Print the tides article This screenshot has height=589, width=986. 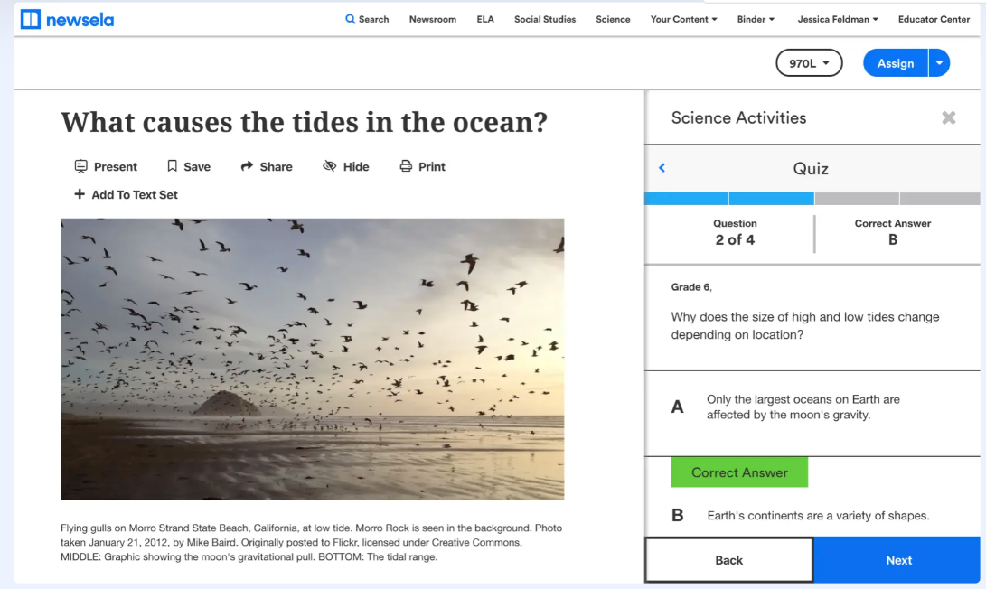pyautogui.click(x=422, y=166)
